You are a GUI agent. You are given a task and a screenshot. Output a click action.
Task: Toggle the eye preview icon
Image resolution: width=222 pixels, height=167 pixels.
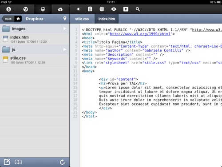(x=114, y=9)
